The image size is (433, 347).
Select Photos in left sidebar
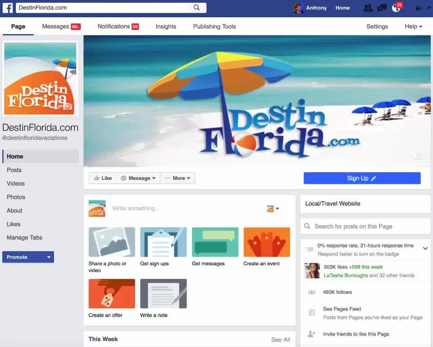[16, 197]
